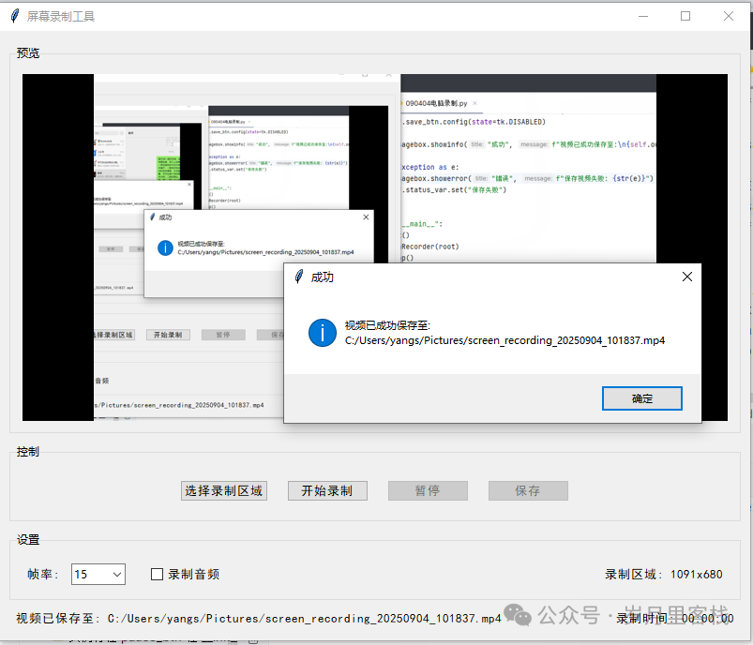Screen dimensions: 753x645
Task: Close the 屏幕录制工具 window
Action: (x=729, y=16)
